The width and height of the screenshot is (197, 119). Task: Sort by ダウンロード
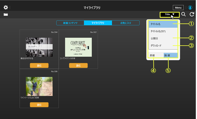coord(163,46)
